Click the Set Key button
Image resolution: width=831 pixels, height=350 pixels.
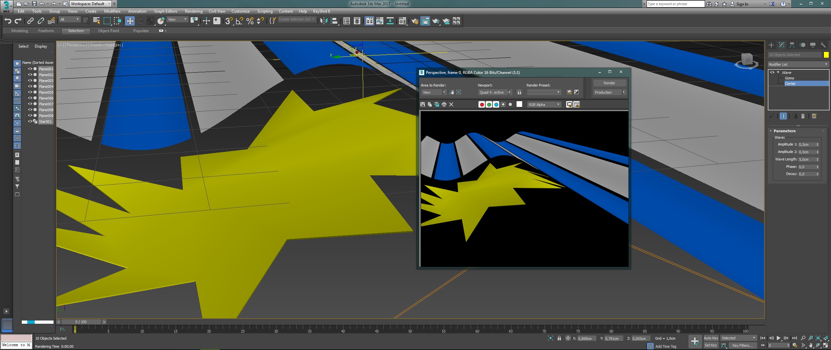711,345
